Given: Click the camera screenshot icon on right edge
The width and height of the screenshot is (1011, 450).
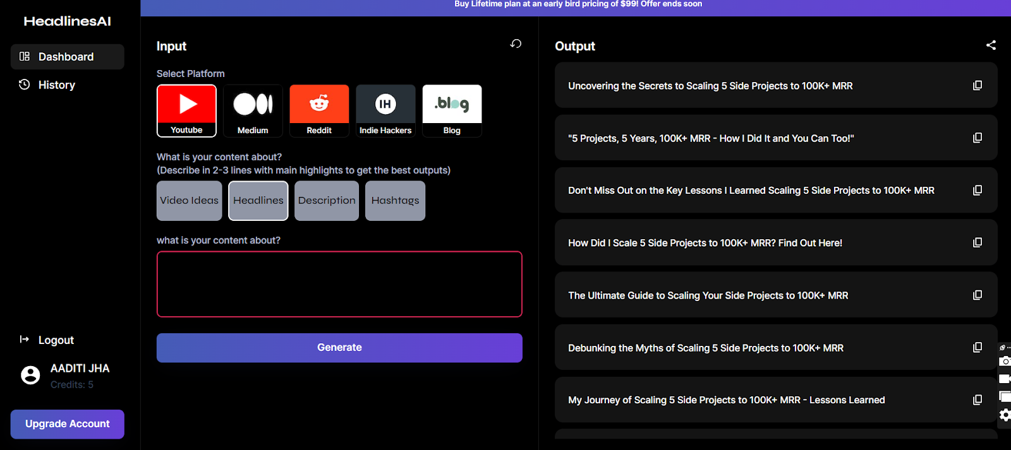Looking at the screenshot, I should pos(1005,361).
